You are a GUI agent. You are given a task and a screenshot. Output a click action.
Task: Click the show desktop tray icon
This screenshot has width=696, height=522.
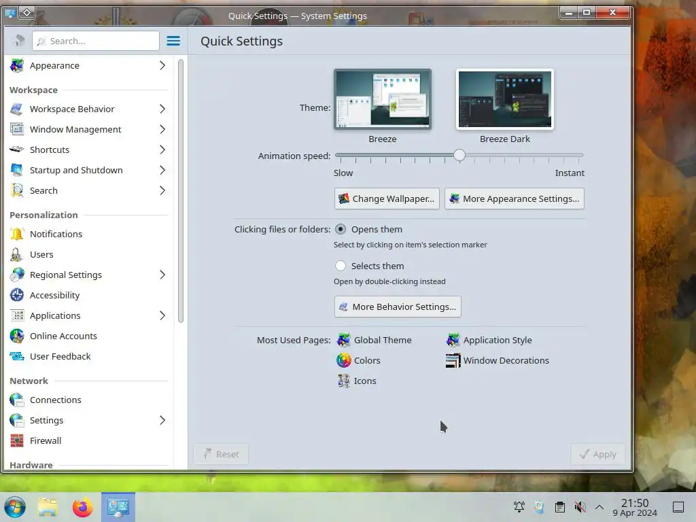point(678,507)
